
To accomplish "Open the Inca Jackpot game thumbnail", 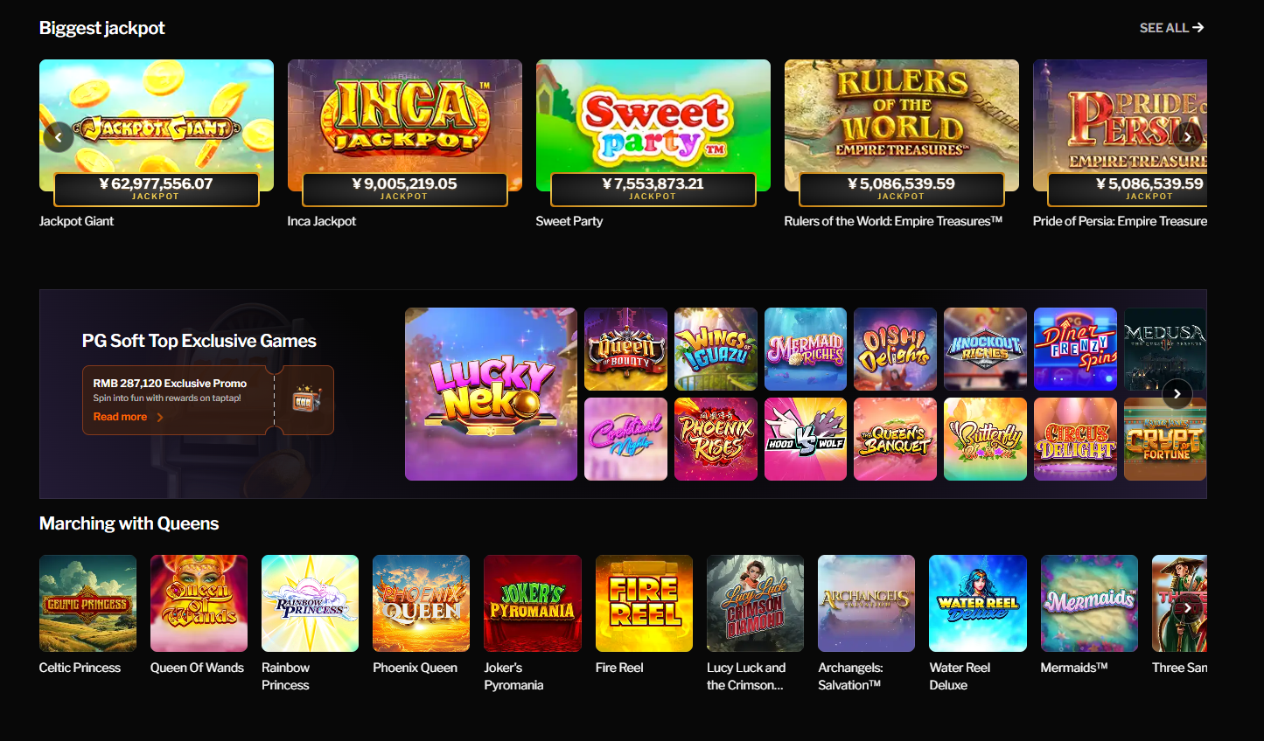I will (x=404, y=125).
